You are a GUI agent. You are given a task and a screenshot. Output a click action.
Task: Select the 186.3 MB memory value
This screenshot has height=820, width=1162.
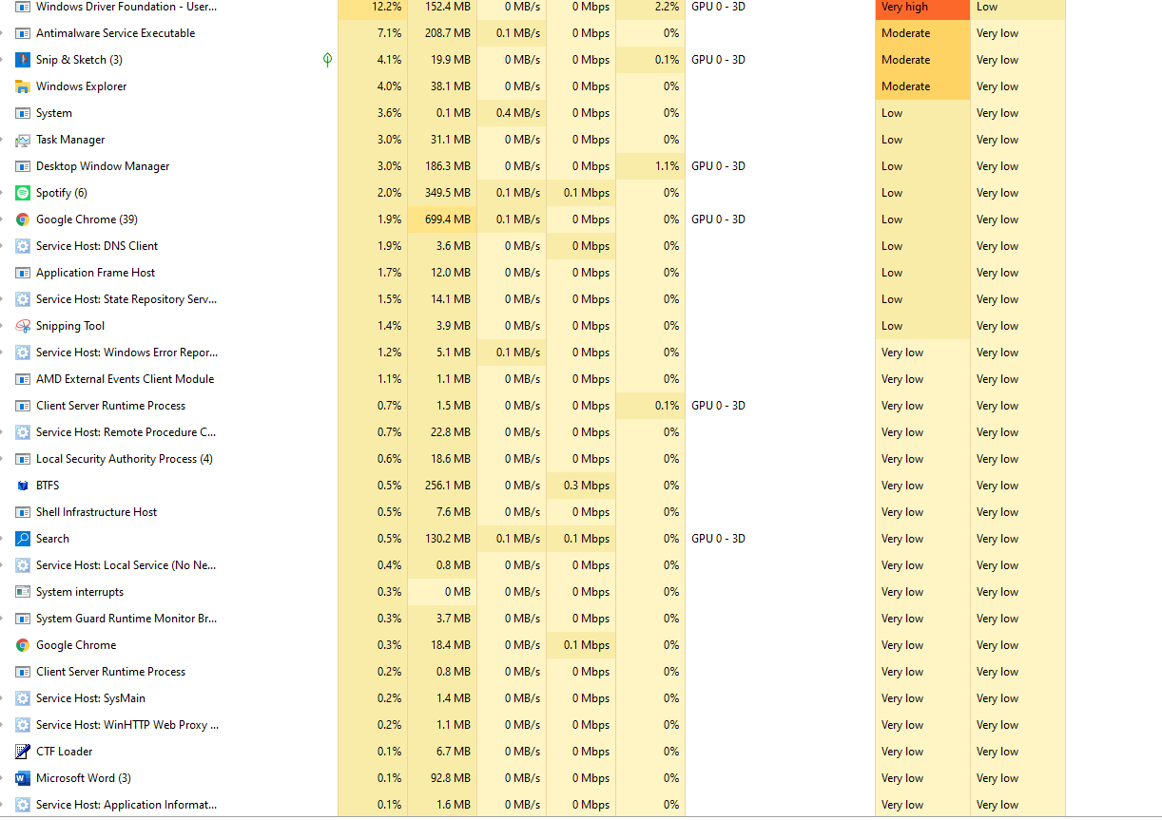coord(447,166)
